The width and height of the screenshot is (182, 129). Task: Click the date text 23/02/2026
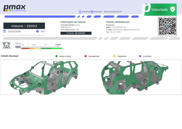[14, 31]
